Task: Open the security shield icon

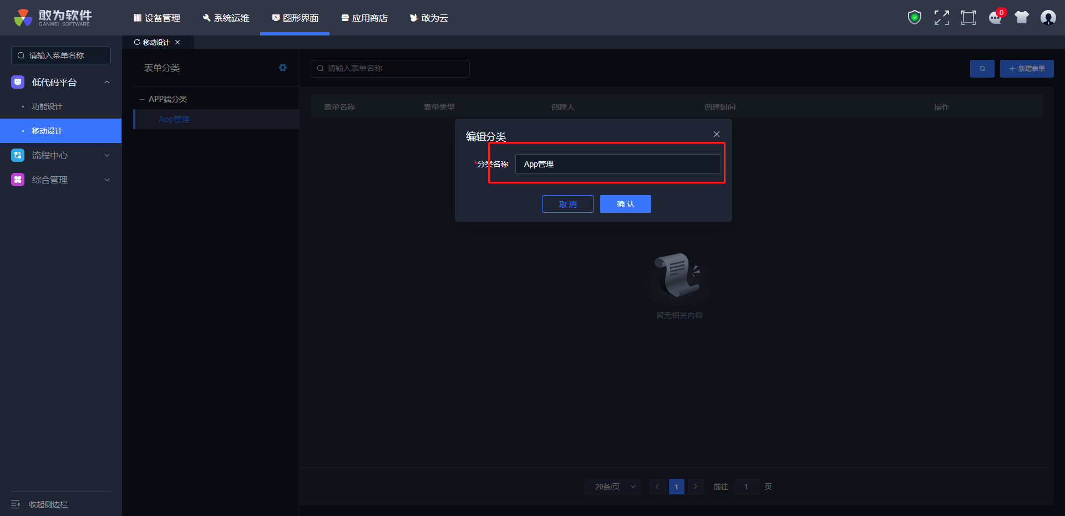Action: tap(914, 18)
